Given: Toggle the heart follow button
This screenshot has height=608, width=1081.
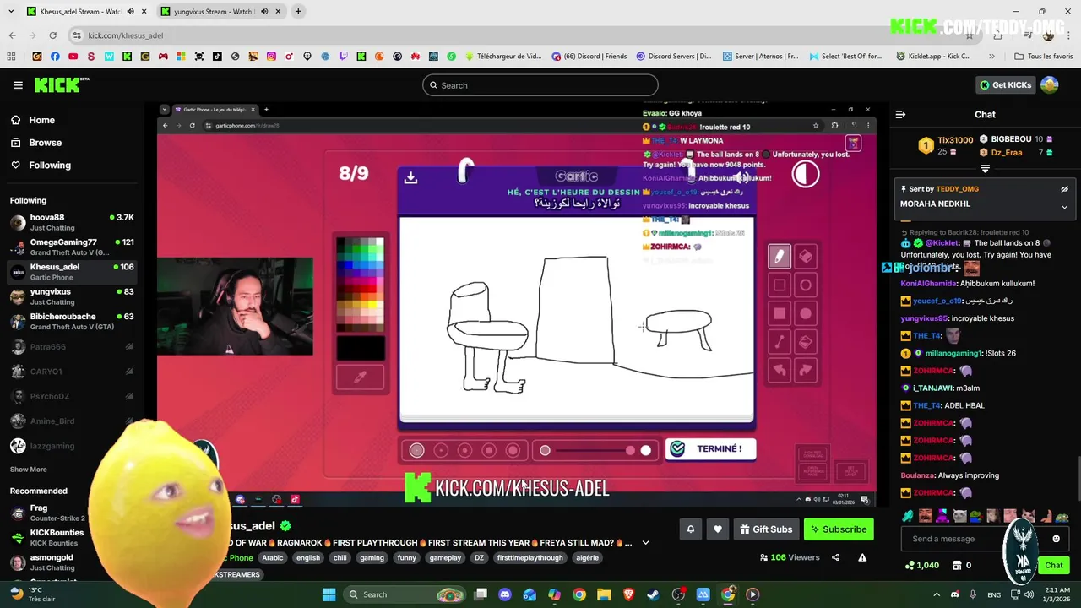Looking at the screenshot, I should (x=718, y=529).
